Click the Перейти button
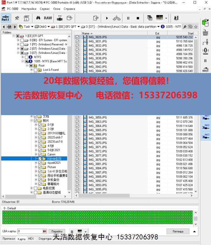Image resolution: width=211 pixels, height=245 pixels. [x=56, y=231]
